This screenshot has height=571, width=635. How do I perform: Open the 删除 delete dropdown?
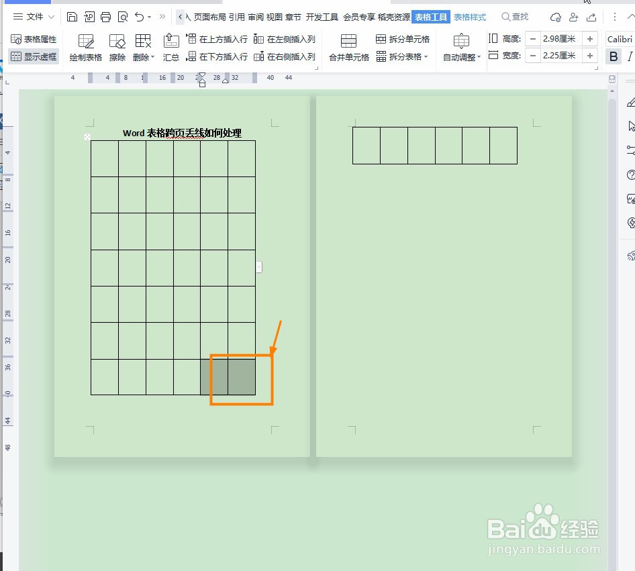(144, 48)
